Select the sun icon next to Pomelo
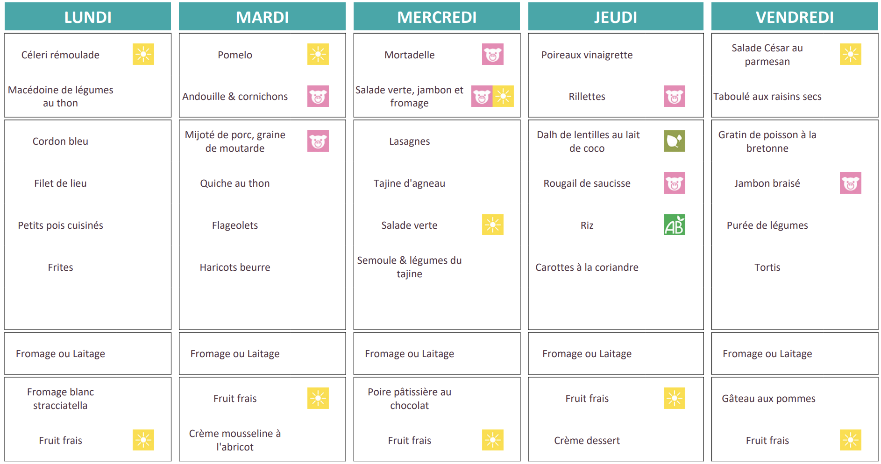 [x=318, y=54]
